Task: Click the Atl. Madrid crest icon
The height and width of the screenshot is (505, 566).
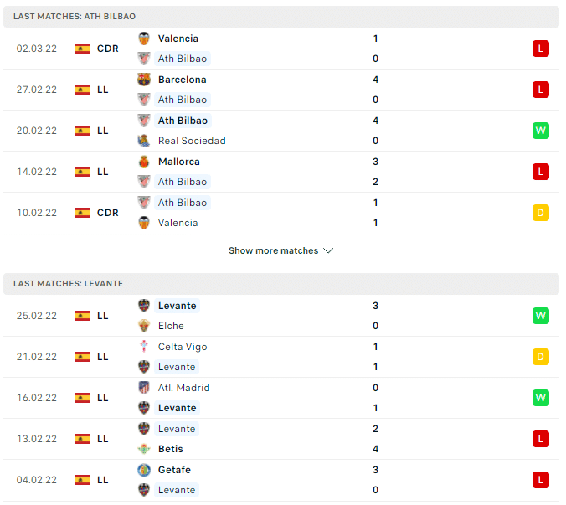Action: [x=144, y=388]
